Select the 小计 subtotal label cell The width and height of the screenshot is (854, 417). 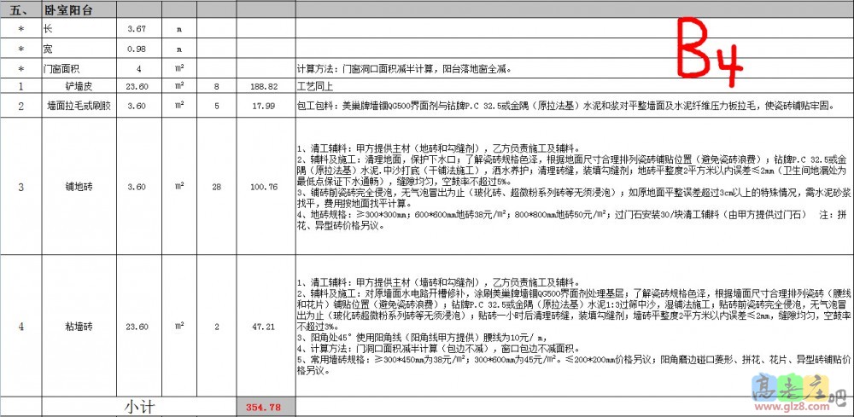click(x=139, y=407)
